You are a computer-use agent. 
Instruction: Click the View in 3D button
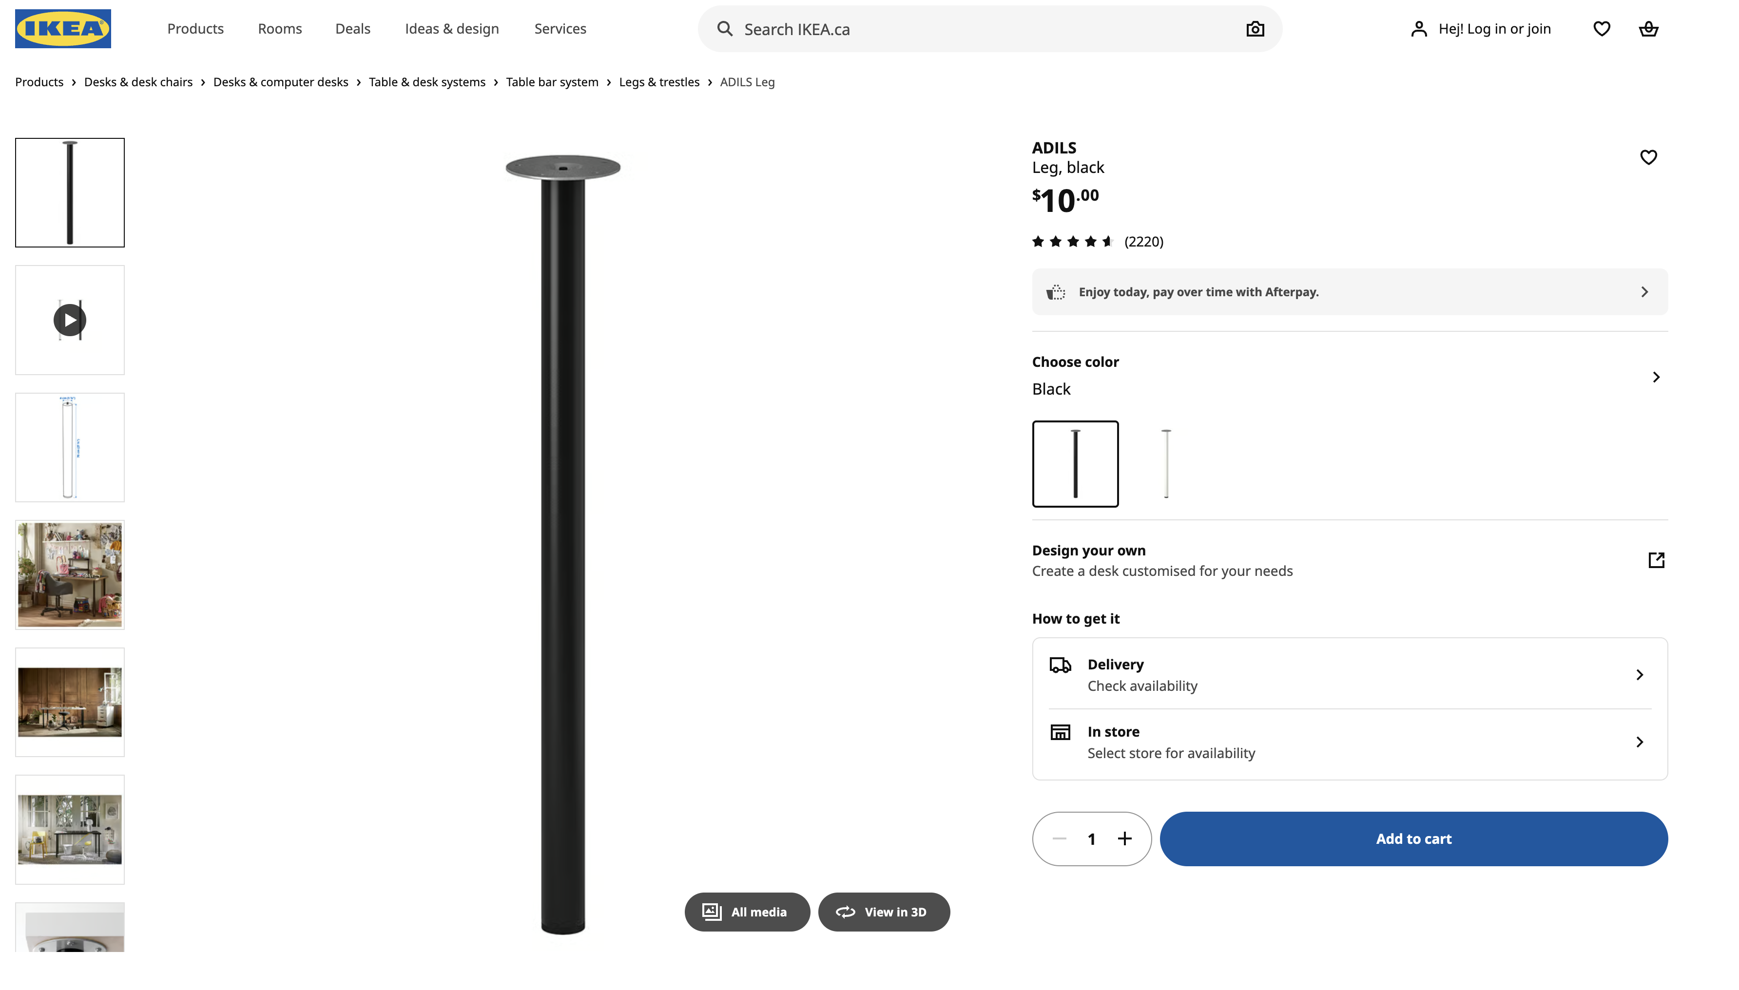884,912
